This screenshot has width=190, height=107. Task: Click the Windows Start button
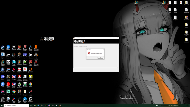pos(2,105)
